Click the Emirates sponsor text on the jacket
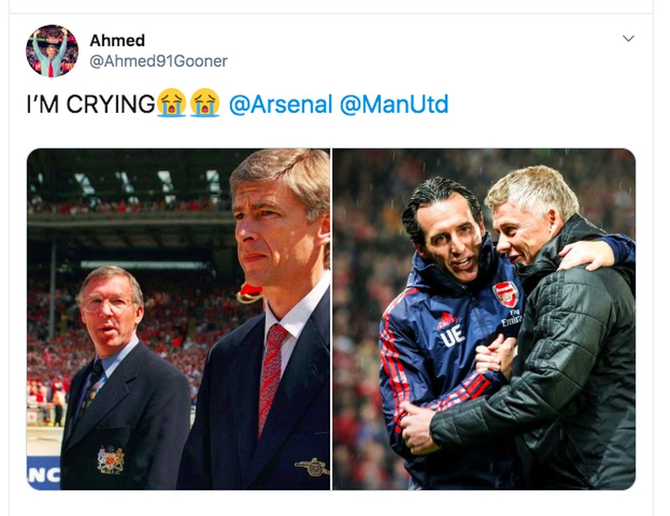The image size is (670, 516). (x=511, y=318)
